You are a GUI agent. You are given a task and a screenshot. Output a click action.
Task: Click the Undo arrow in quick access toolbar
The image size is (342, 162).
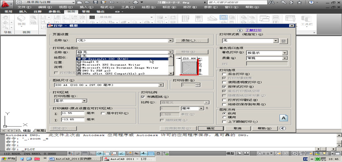tap(111, 2)
